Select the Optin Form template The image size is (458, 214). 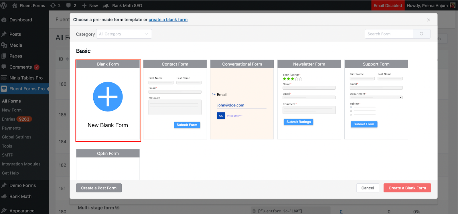pyautogui.click(x=108, y=165)
